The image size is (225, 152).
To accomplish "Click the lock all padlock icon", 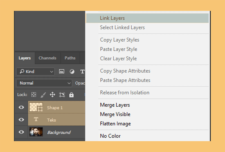I will click(x=71, y=95).
